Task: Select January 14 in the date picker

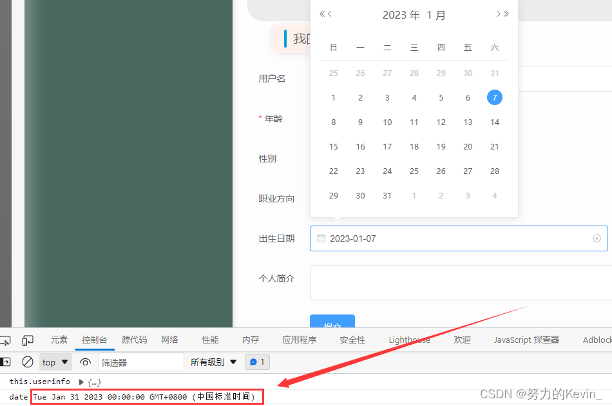Action: pyautogui.click(x=494, y=122)
